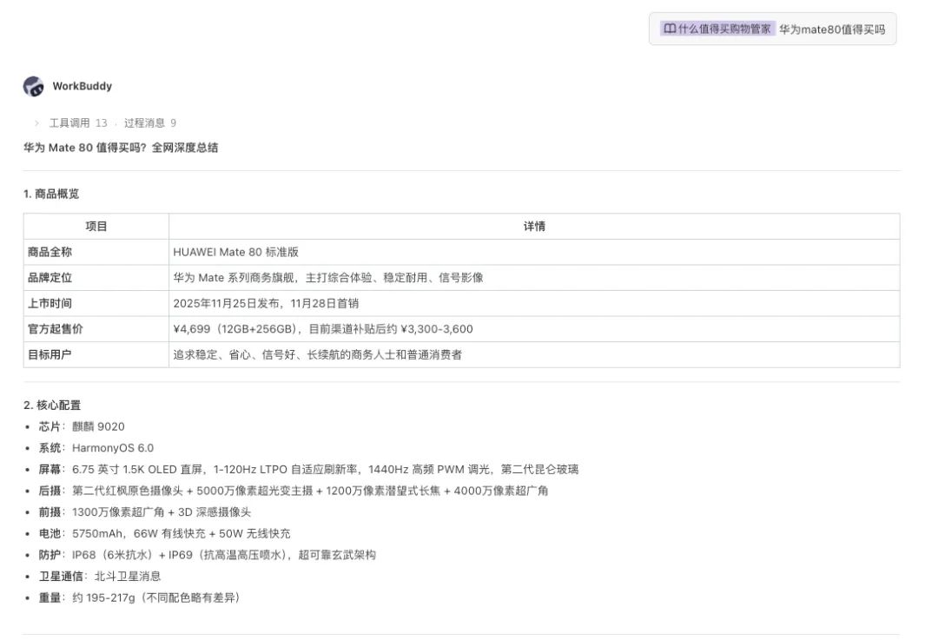The width and height of the screenshot is (938, 640).
Task: Click the book icon in the query tag
Action: point(670,29)
